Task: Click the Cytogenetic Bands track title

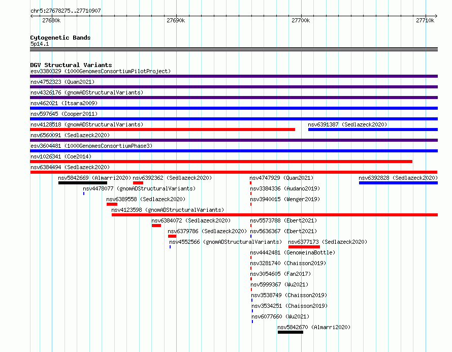Action: tap(60, 38)
